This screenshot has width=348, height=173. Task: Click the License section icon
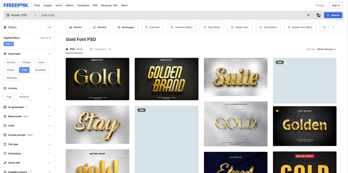click(x=5, y=88)
